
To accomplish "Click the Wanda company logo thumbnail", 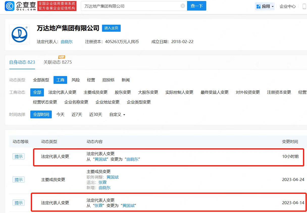I will click(20, 34).
